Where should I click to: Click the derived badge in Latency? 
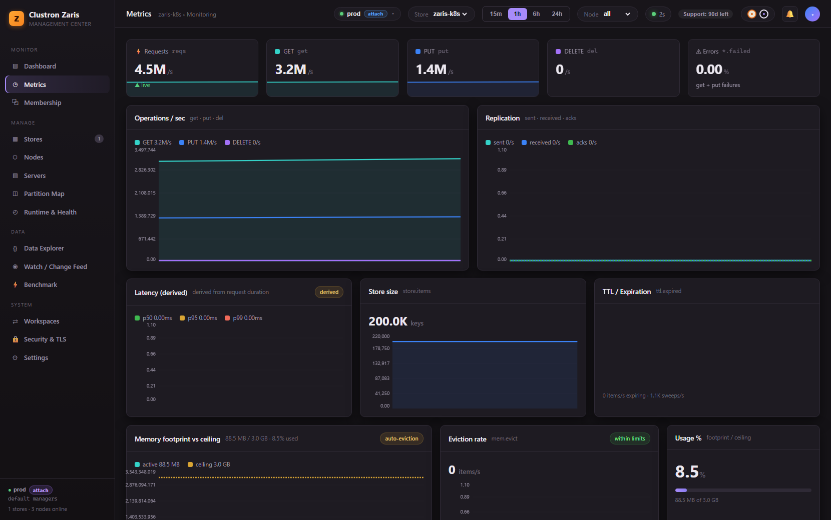(329, 292)
